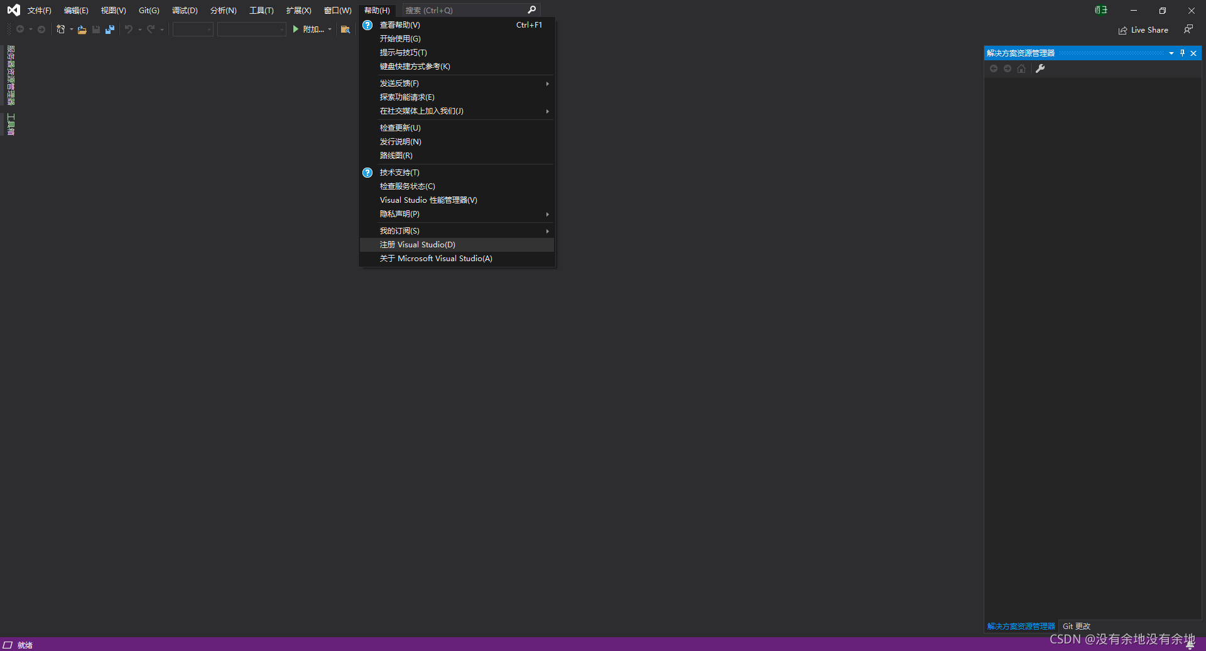The height and width of the screenshot is (651, 1206).
Task: Select Visual Studio 性能管理器(V) menu item
Action: pyautogui.click(x=457, y=200)
